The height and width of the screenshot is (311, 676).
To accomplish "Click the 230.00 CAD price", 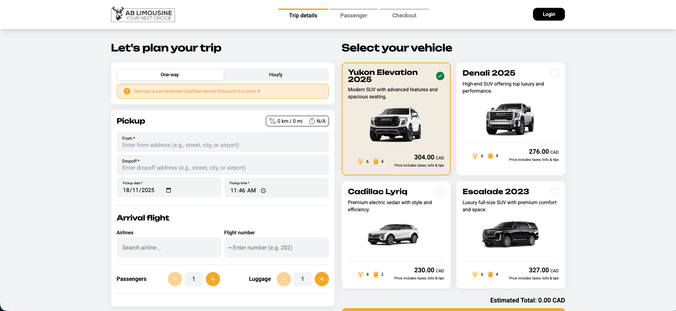I will pyautogui.click(x=429, y=270).
